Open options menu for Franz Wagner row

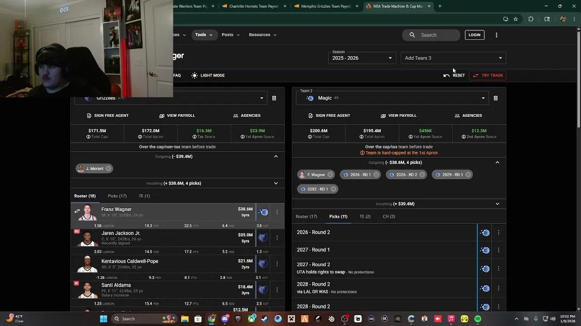pyautogui.click(x=277, y=212)
